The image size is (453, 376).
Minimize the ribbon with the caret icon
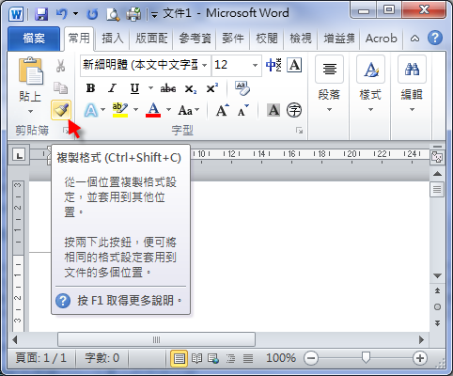click(414, 39)
